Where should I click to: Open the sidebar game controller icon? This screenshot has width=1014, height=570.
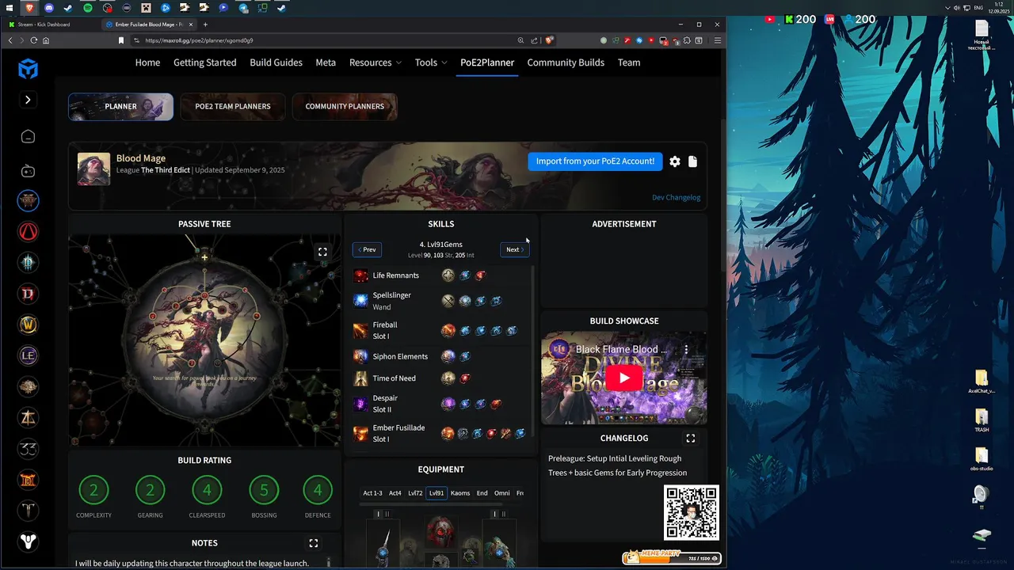coord(28,170)
